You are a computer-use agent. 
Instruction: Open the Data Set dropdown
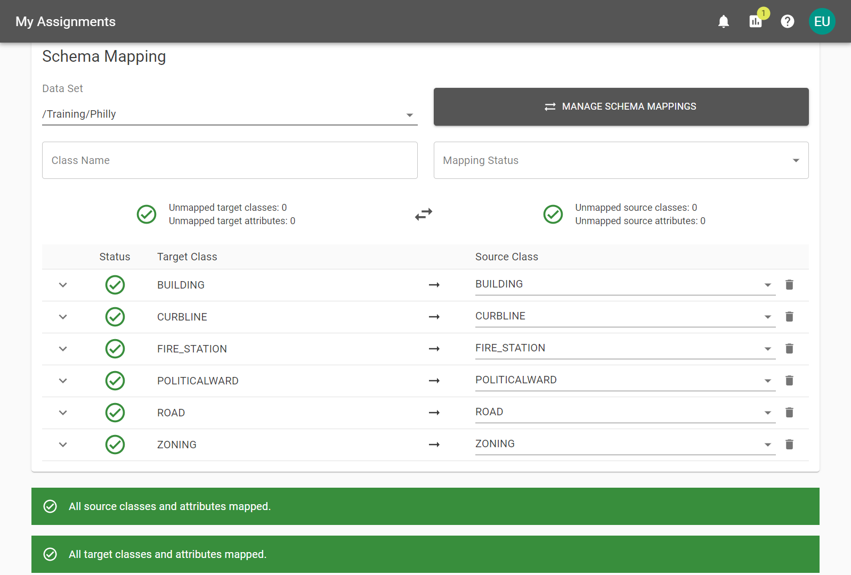[x=229, y=114]
